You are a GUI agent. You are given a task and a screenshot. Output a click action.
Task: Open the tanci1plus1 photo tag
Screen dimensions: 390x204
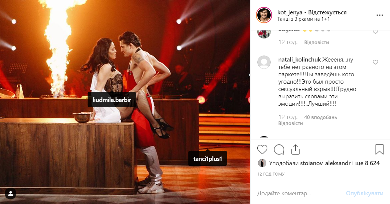click(x=208, y=159)
